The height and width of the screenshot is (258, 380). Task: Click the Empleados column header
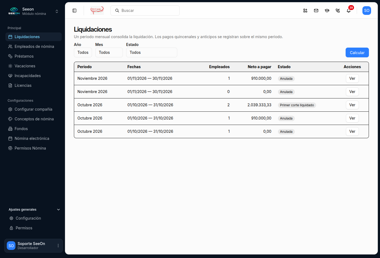coord(219,67)
